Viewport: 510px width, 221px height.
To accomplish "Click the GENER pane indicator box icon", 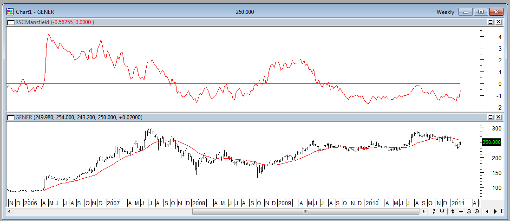I will coord(11,117).
